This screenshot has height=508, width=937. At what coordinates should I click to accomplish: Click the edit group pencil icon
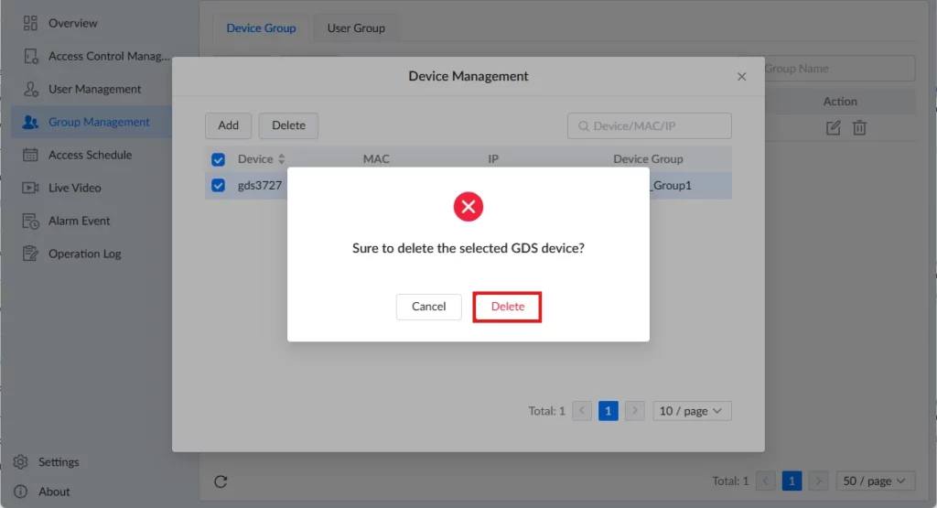click(x=833, y=127)
